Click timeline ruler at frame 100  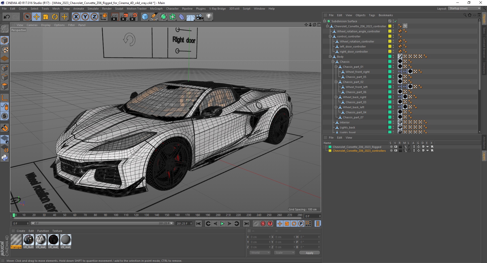click(116, 215)
